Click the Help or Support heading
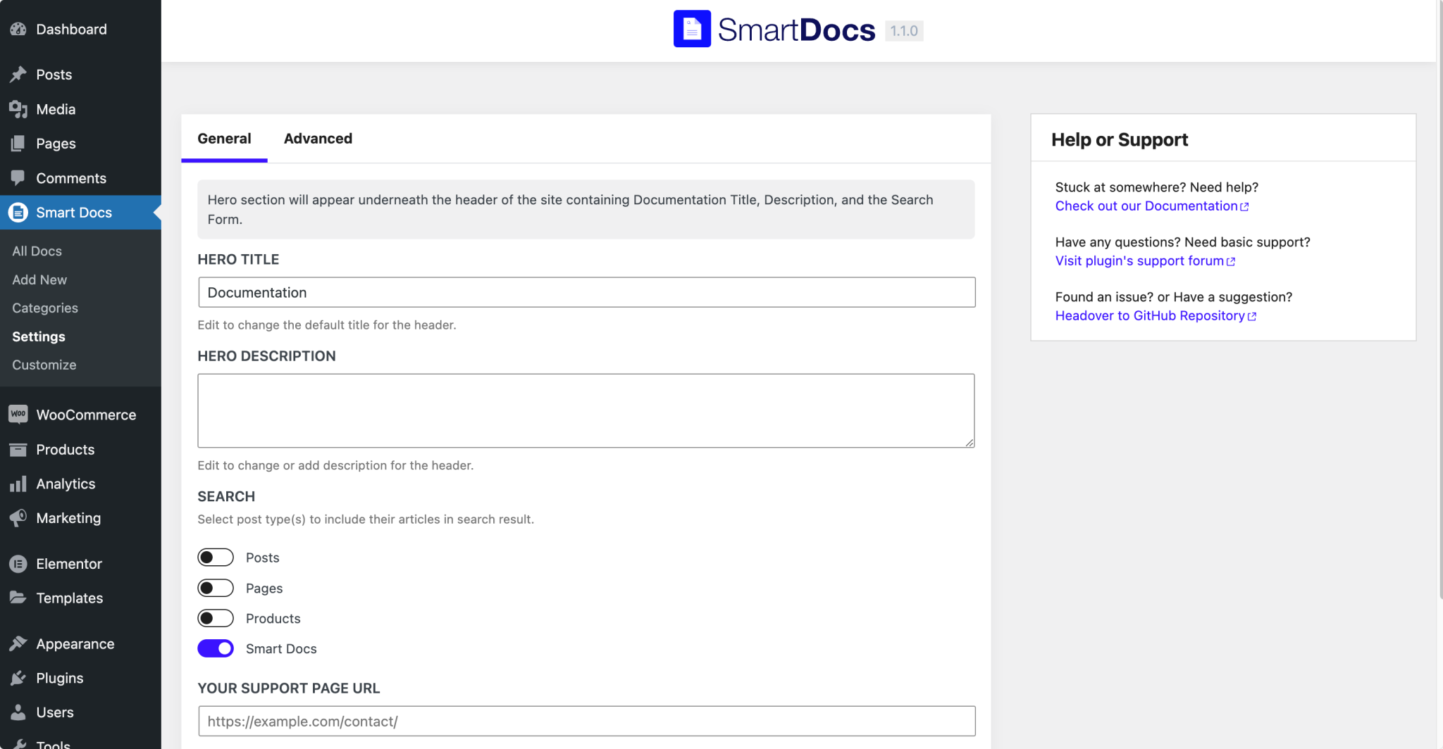Viewport: 1443px width, 749px height. 1120,139
